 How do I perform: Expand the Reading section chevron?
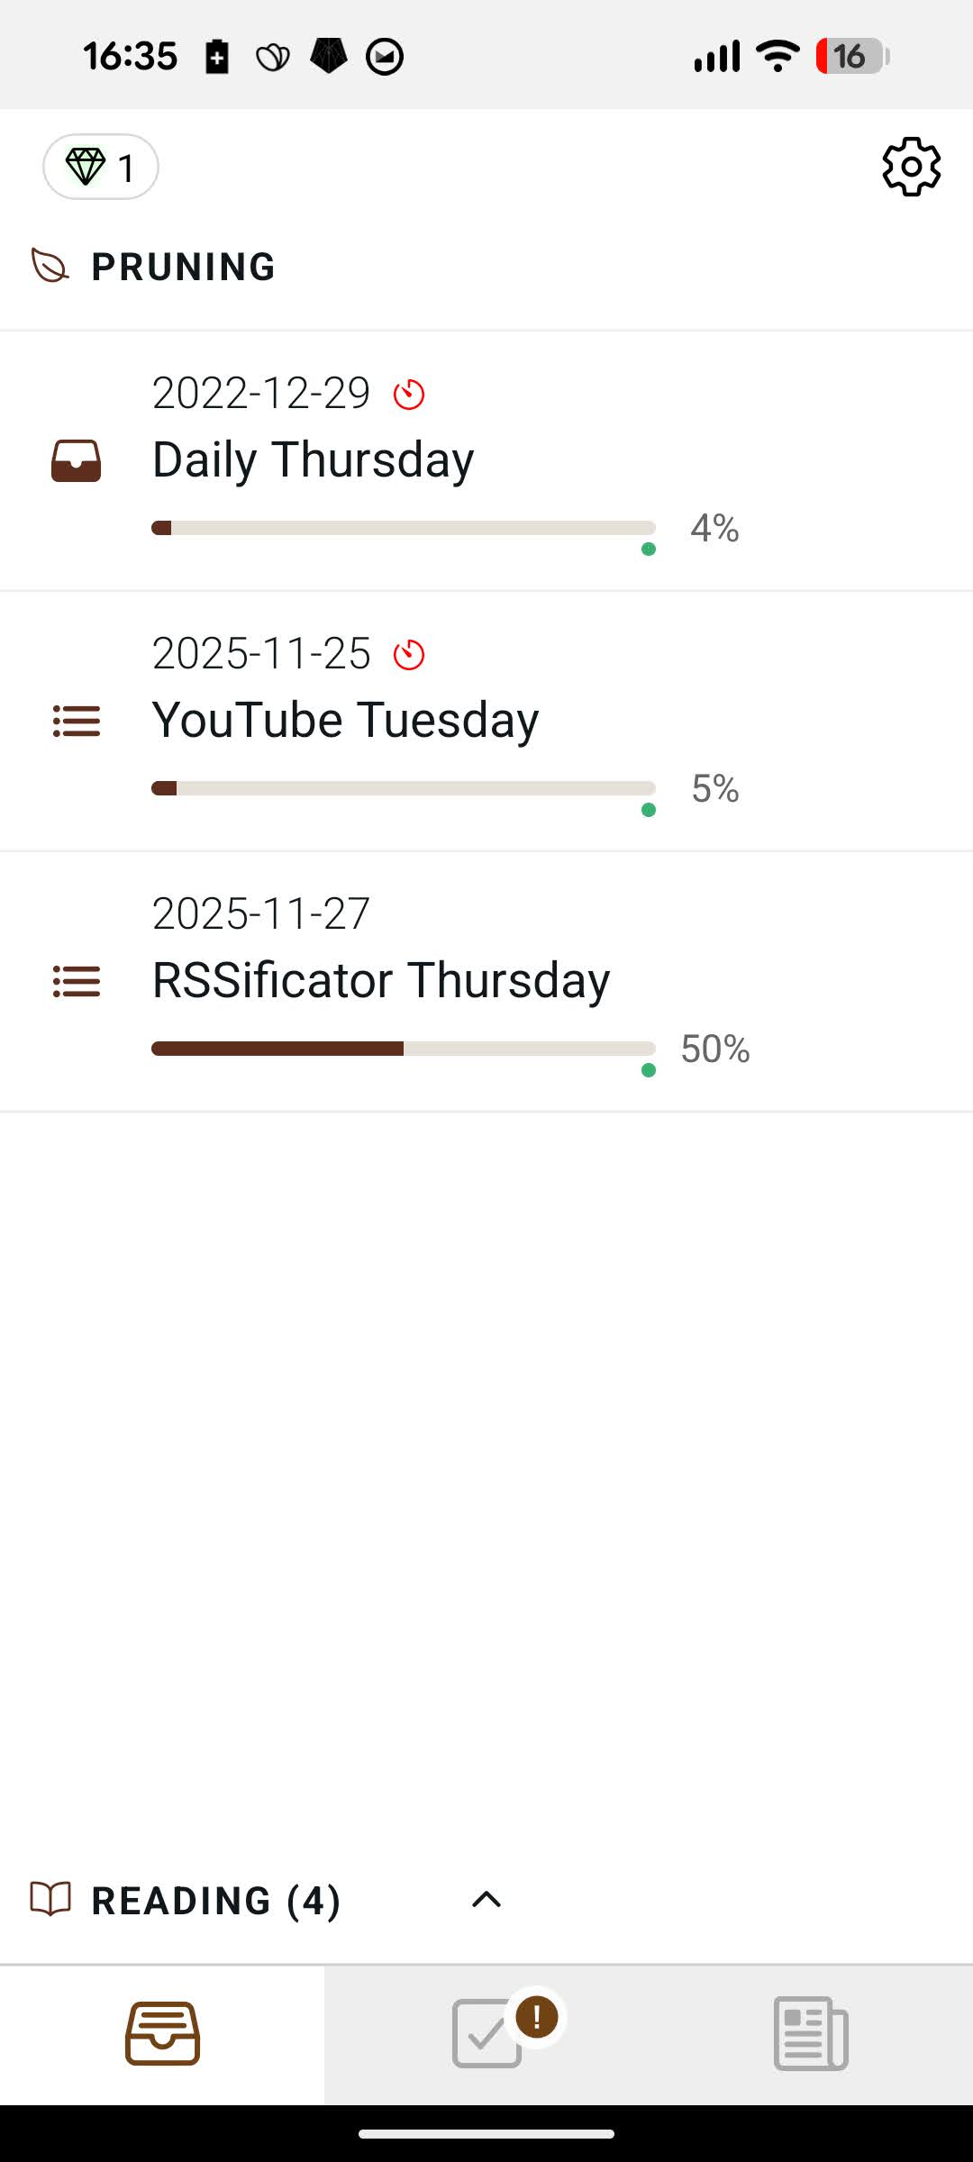point(486,1899)
